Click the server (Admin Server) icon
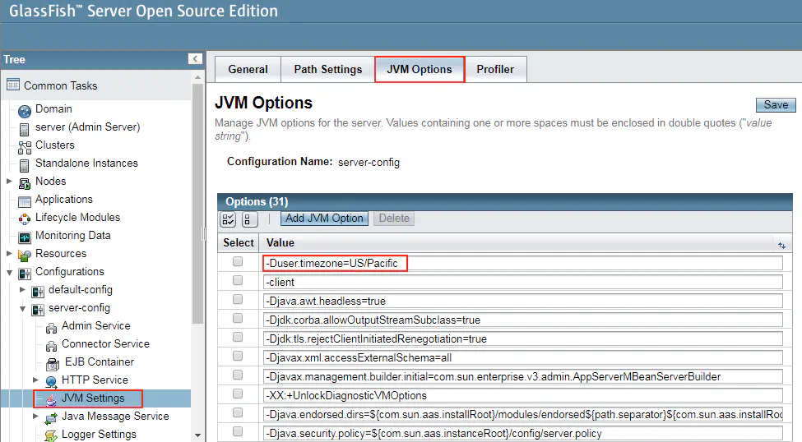802x442 pixels. click(24, 129)
